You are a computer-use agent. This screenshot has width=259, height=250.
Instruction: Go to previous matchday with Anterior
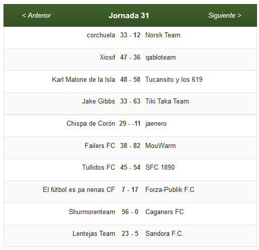[36, 16]
